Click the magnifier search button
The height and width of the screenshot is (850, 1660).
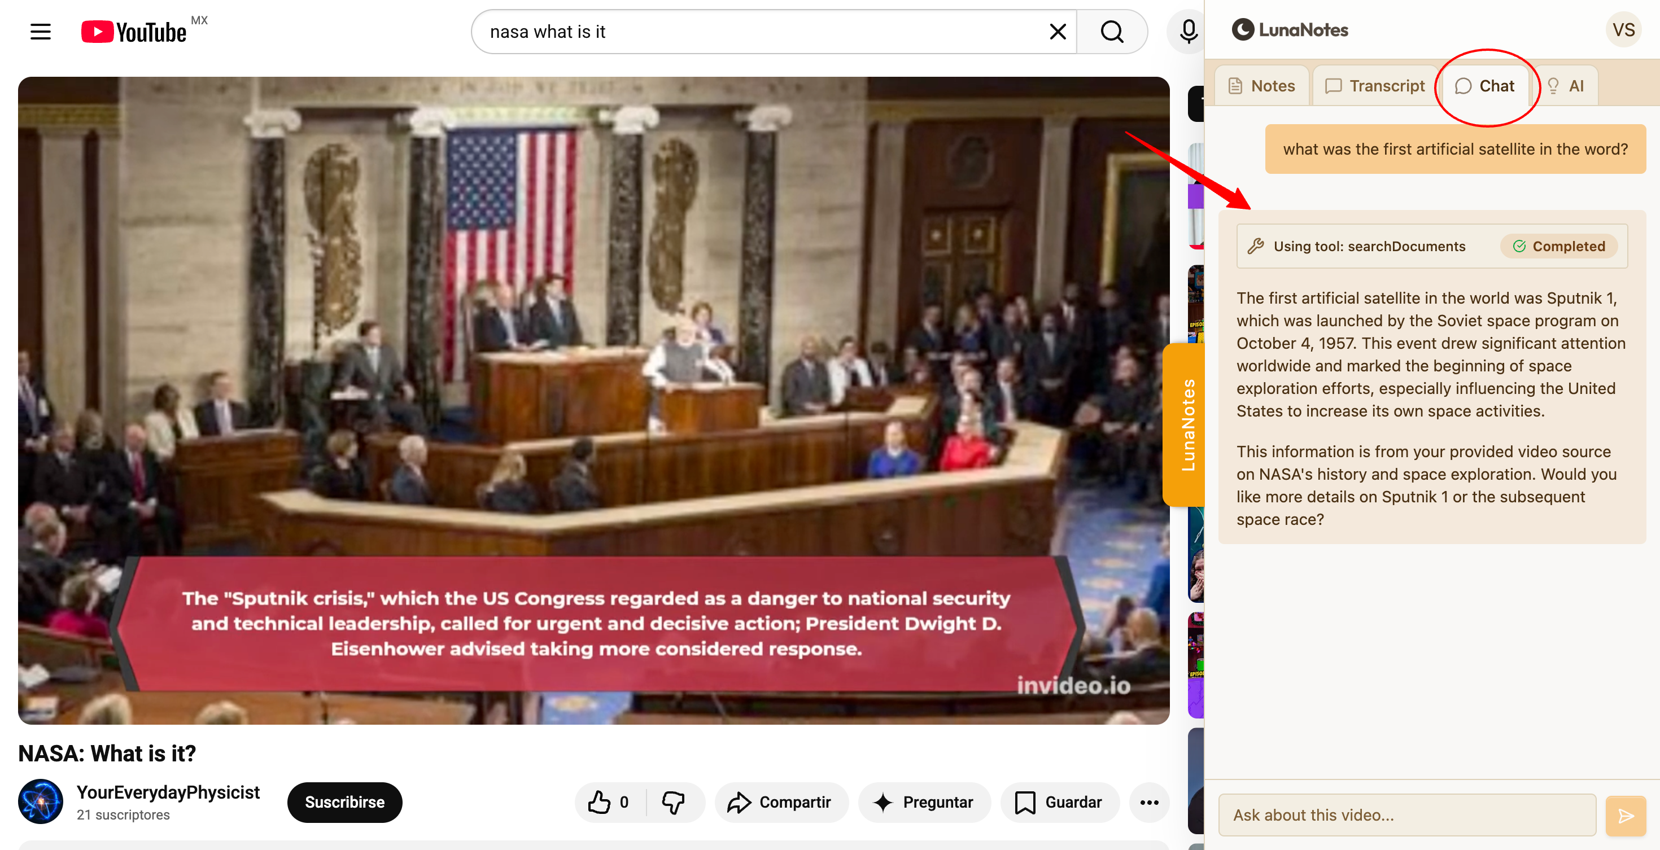point(1112,32)
